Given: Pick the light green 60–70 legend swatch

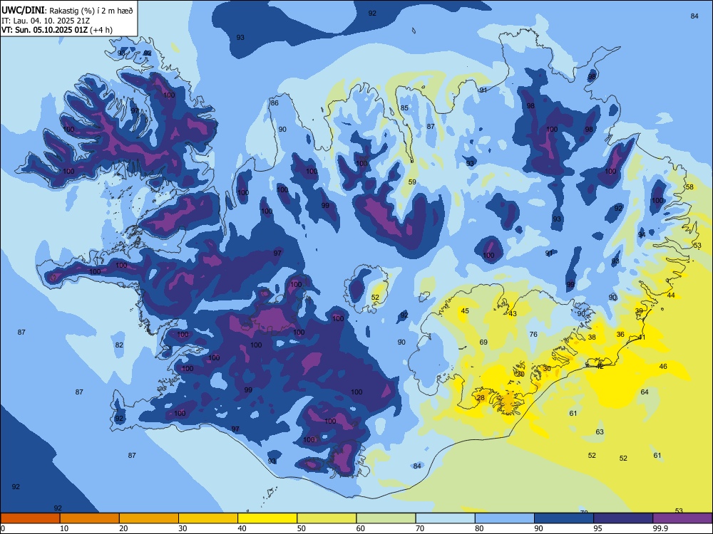Looking at the screenshot, I should [x=386, y=518].
